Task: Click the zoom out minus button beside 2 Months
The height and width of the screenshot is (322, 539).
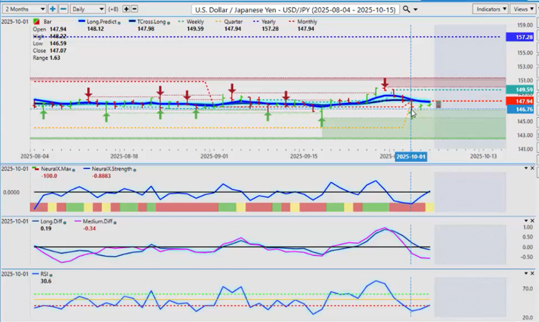Action: pyautogui.click(x=63, y=9)
